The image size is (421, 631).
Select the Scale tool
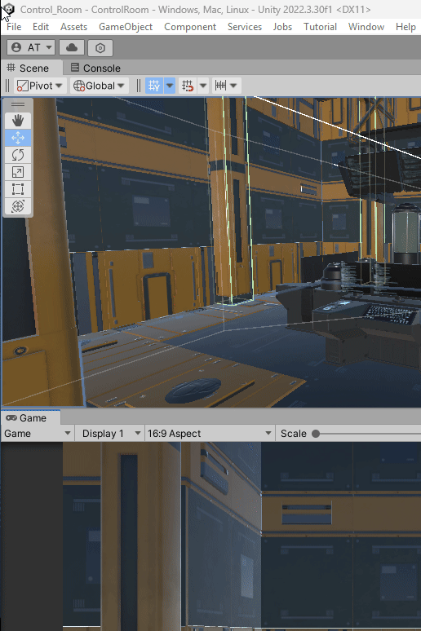18,172
